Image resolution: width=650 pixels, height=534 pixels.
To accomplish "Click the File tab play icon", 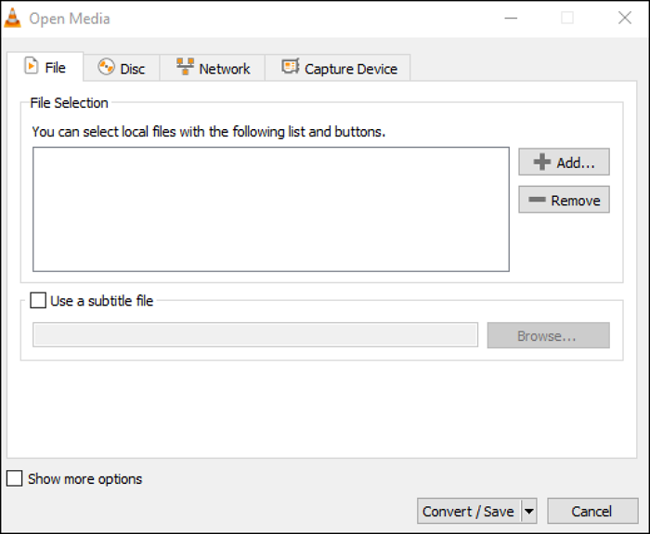I will click(31, 67).
